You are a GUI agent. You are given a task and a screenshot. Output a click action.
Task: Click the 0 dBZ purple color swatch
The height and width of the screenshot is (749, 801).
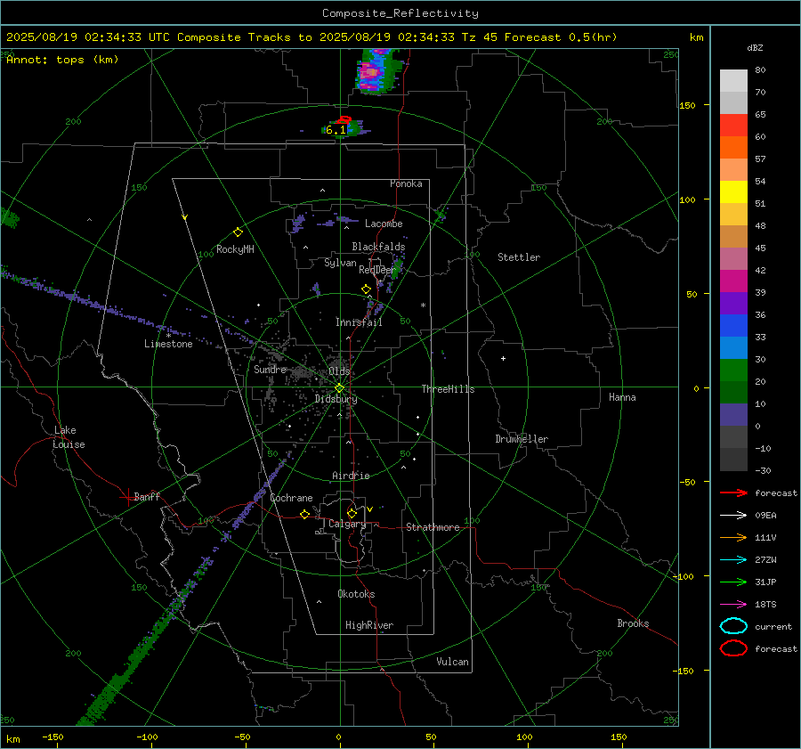[x=733, y=415]
